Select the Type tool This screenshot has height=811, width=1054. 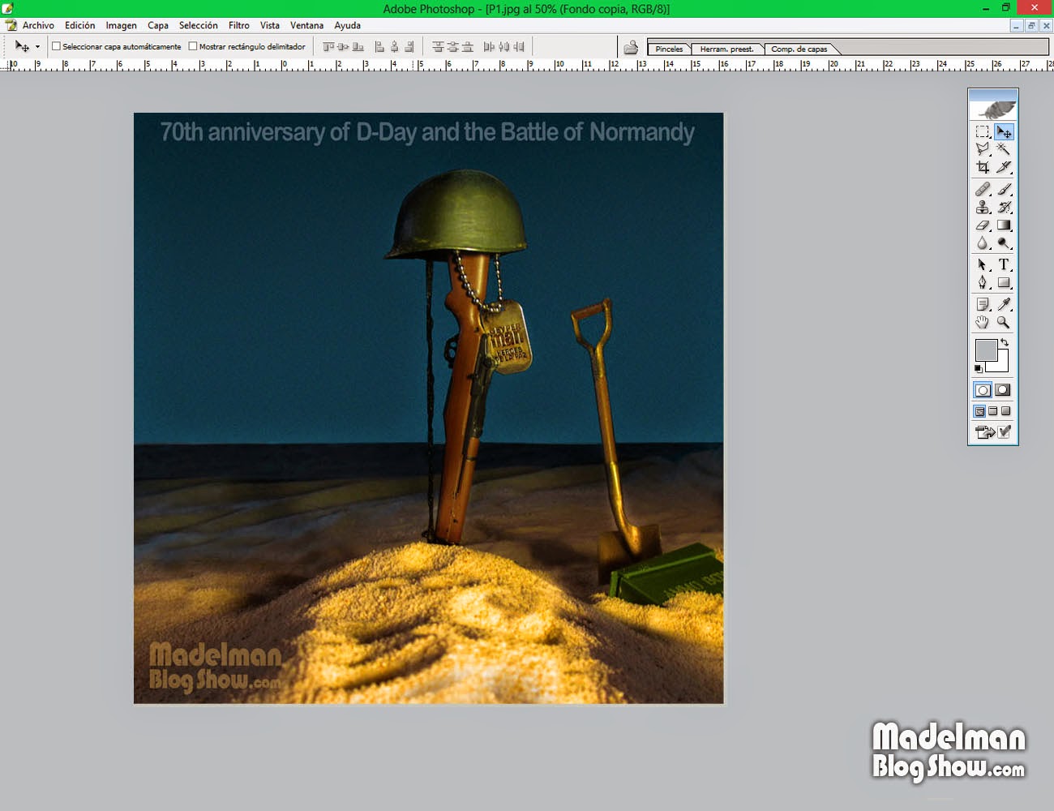[1004, 264]
